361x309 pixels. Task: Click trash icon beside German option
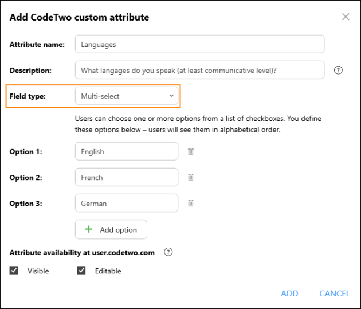point(191,203)
